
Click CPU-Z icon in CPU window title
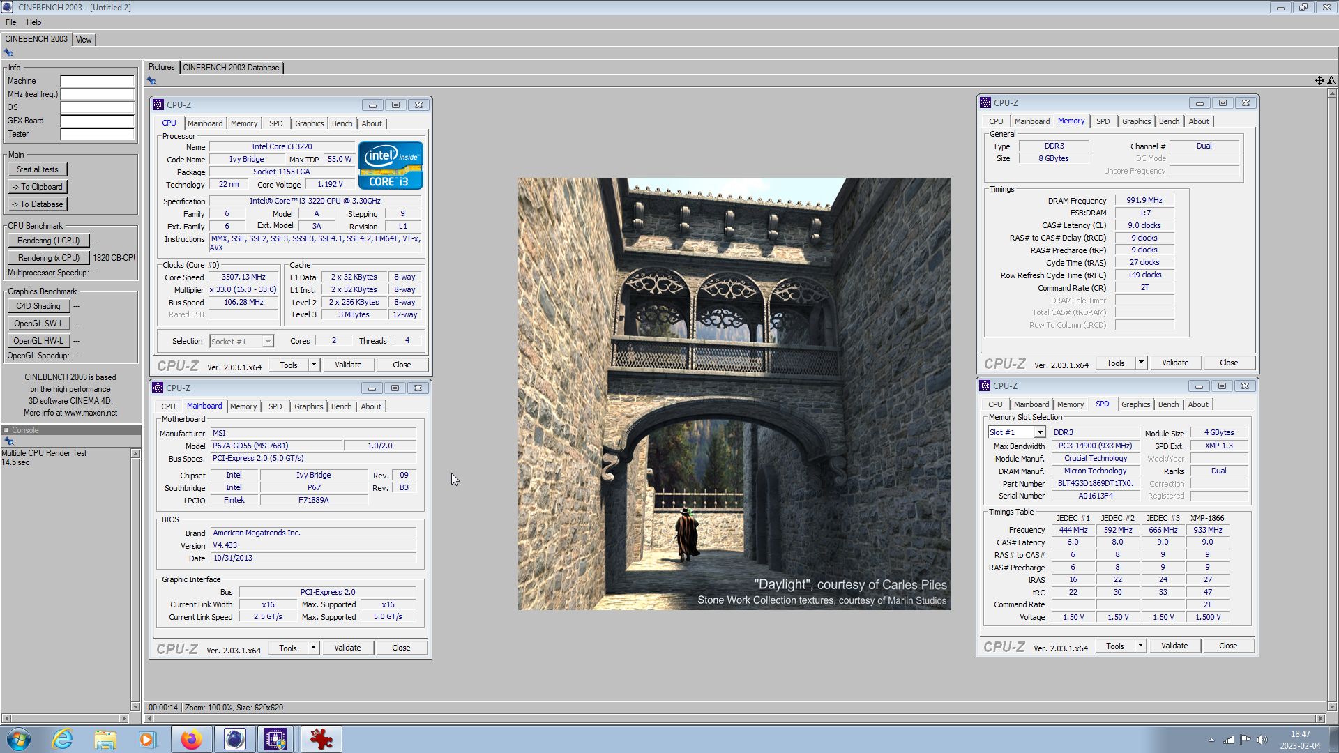tap(158, 105)
